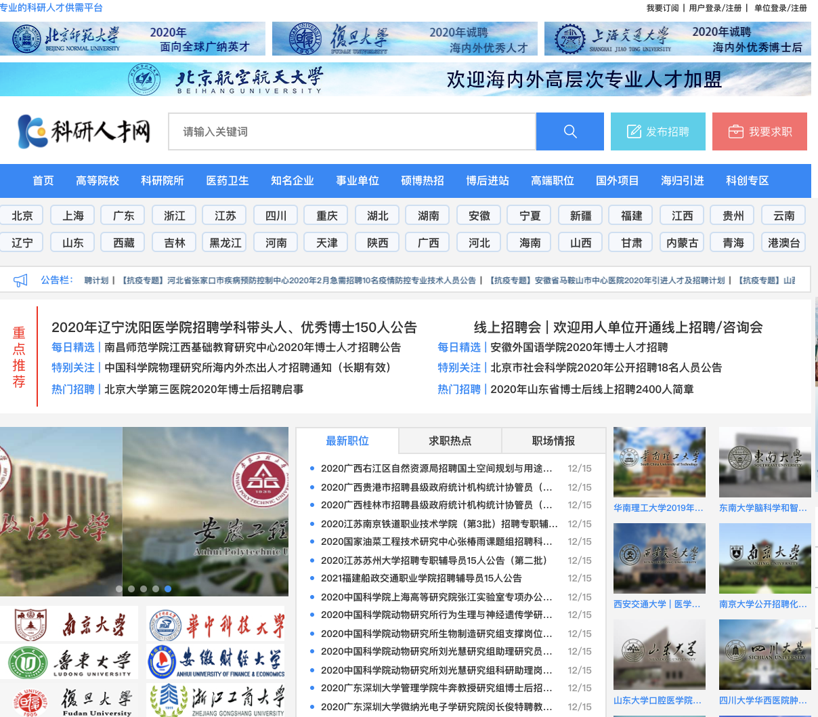Open 东南大学 thumbnail card
818x717 pixels.
[765, 462]
